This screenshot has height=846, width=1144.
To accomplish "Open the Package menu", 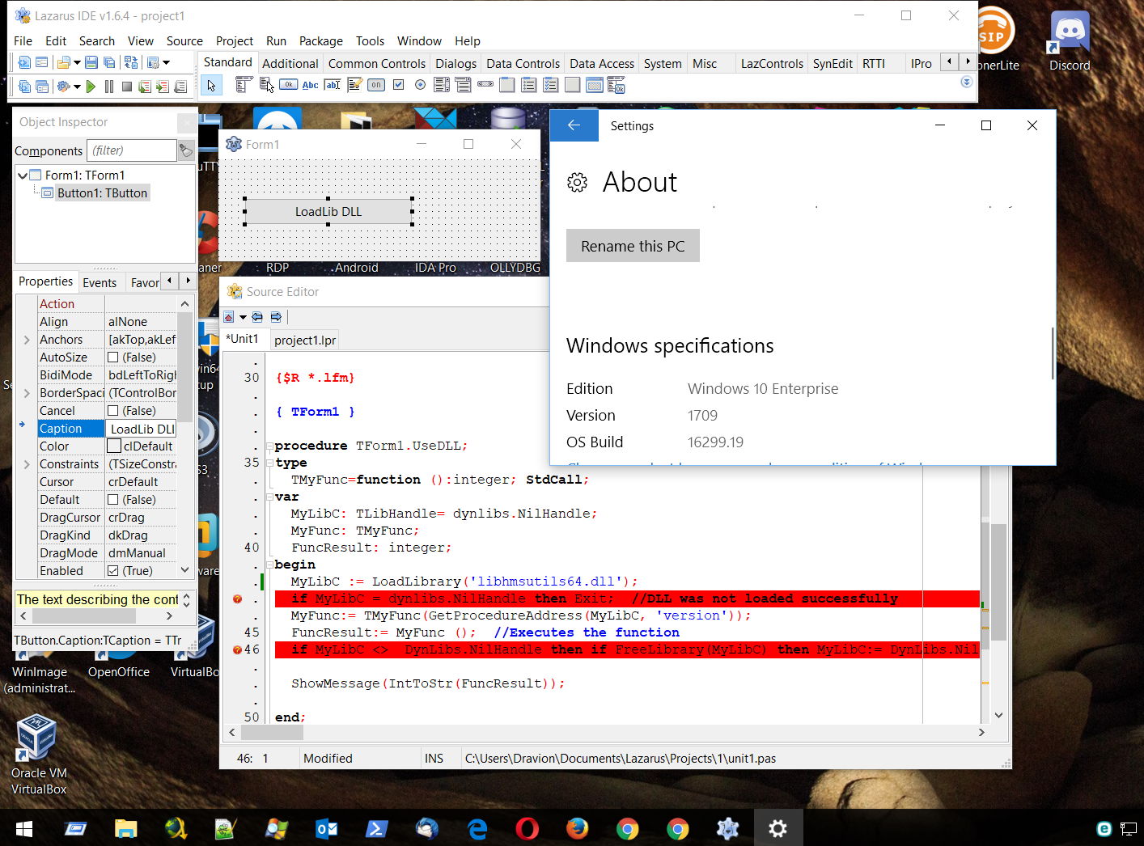I will coord(320,40).
